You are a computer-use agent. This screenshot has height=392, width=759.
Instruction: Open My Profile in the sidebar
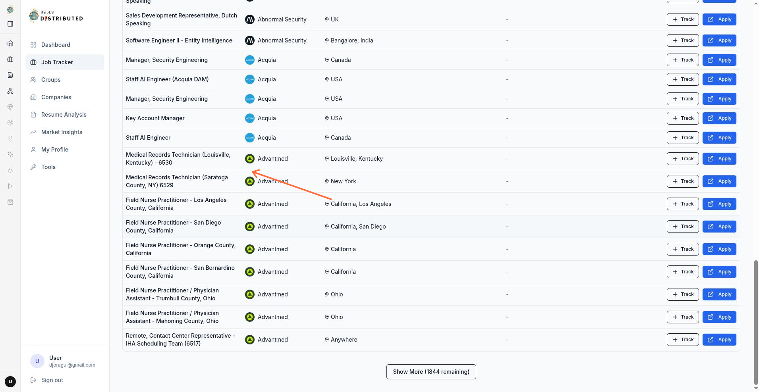[65, 150]
